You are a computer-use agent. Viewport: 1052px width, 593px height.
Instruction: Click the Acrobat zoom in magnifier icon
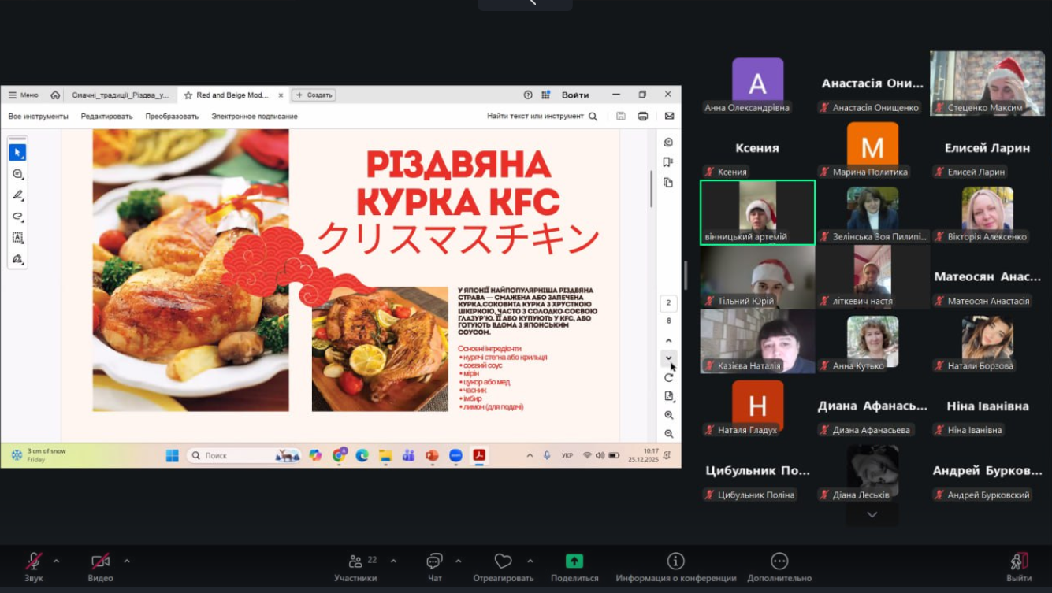(669, 415)
